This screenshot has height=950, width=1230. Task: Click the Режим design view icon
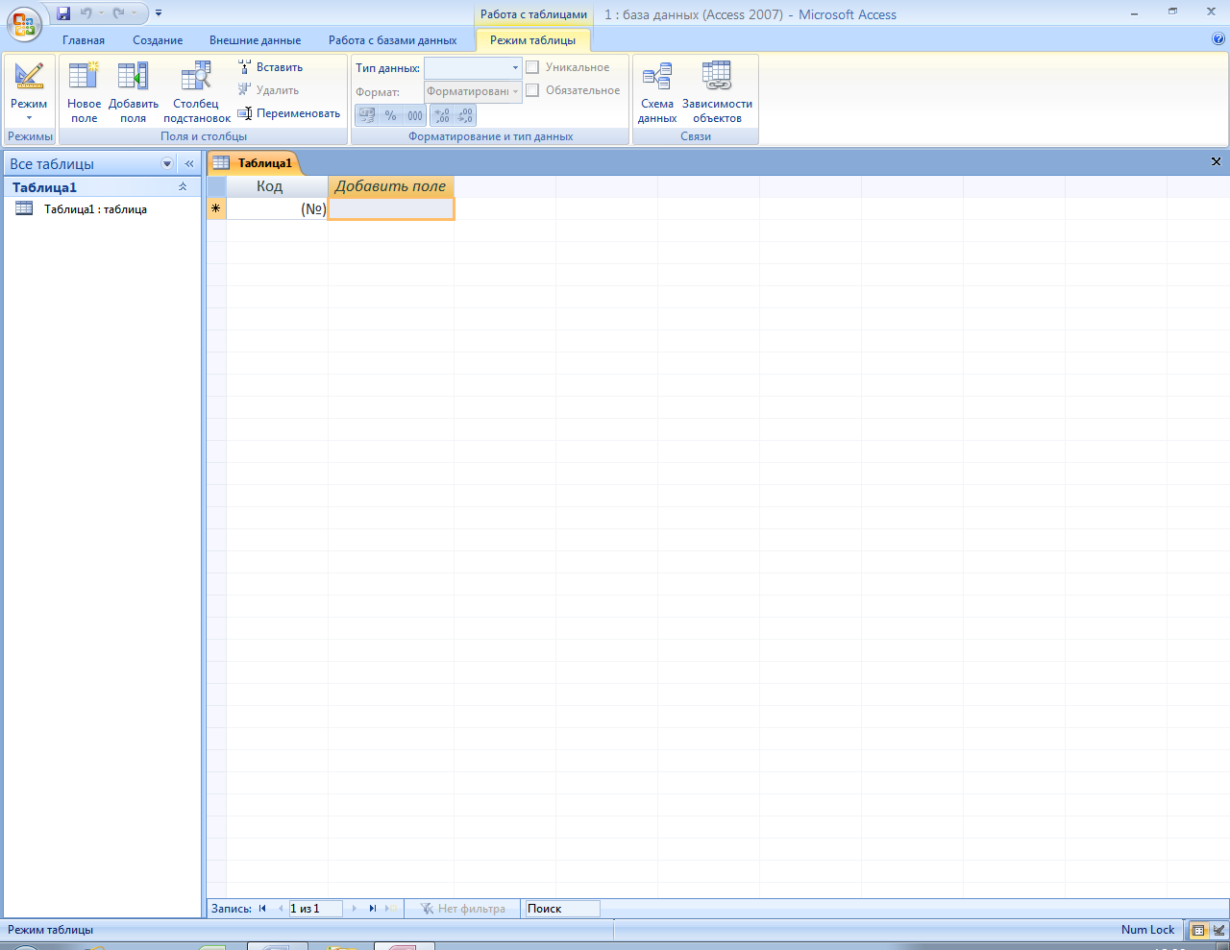tap(29, 76)
